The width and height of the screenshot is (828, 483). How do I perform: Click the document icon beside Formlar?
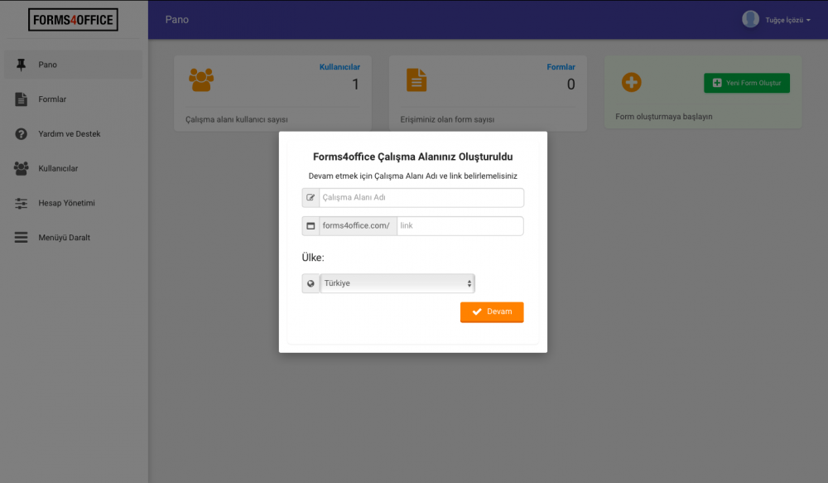click(22, 99)
